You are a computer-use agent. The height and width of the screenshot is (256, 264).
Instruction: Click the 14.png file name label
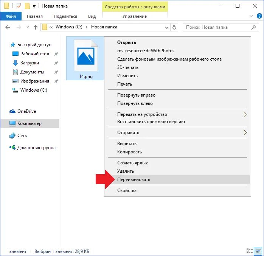click(86, 76)
